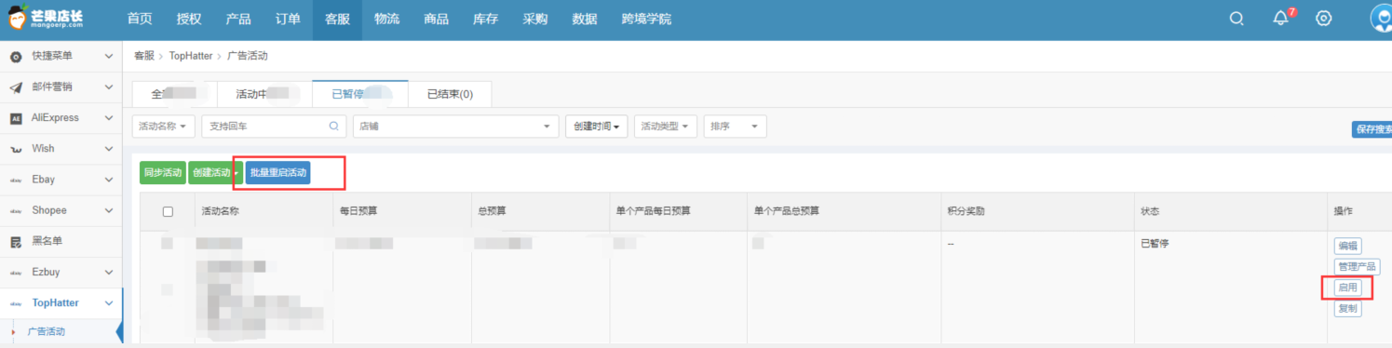Expand the Wish chevron

(109, 148)
